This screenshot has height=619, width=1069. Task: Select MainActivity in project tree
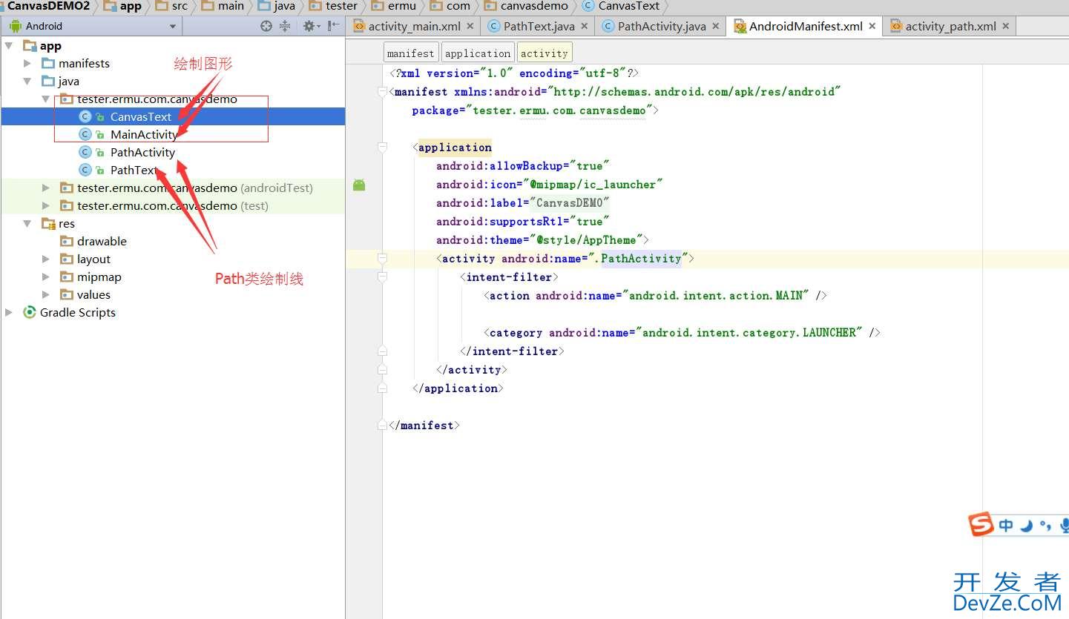[144, 134]
